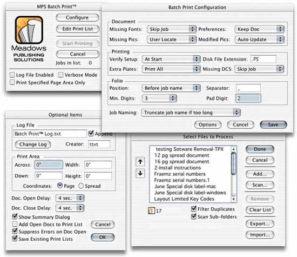Click the Print Area Across field
This screenshot has width=297, height=257.
coord(49,165)
